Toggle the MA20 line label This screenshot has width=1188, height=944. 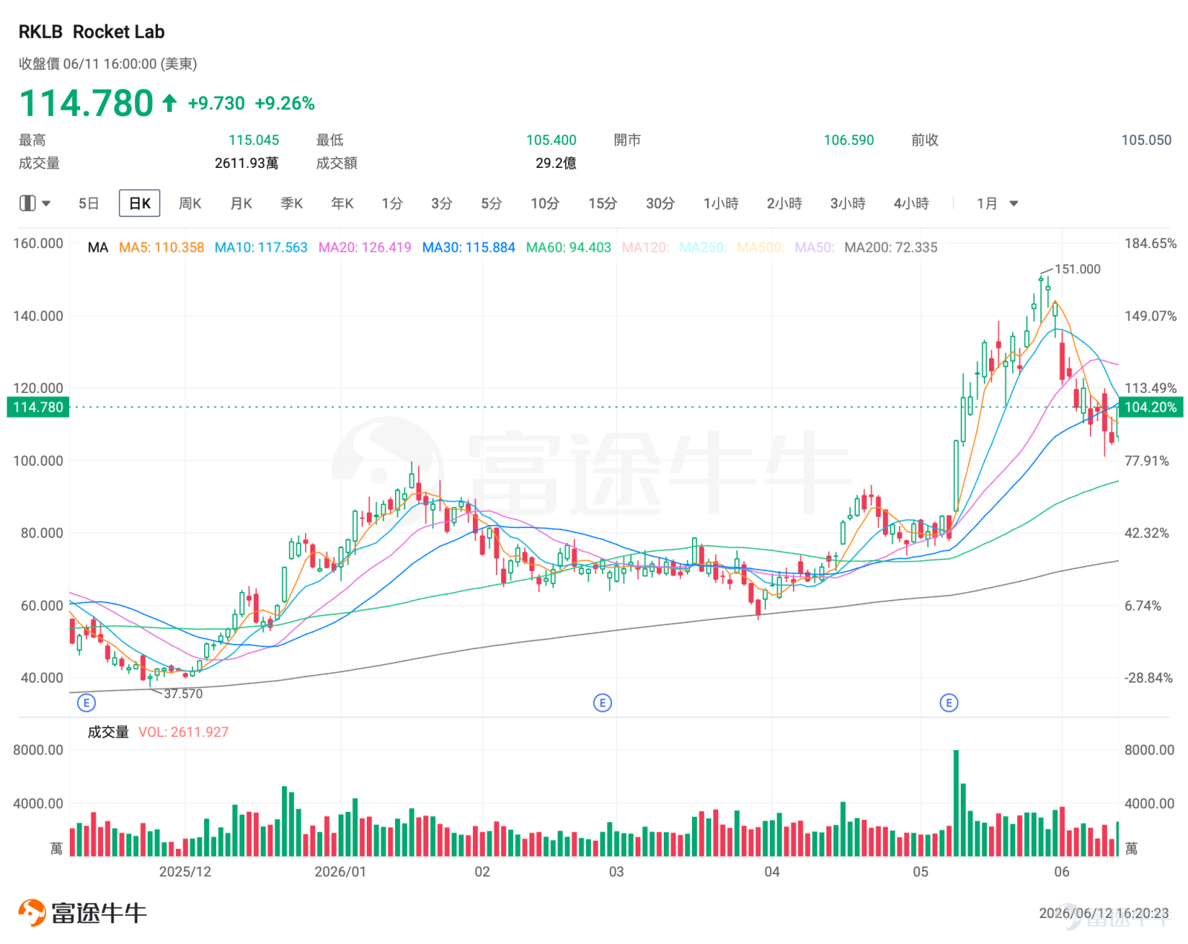[x=365, y=247]
